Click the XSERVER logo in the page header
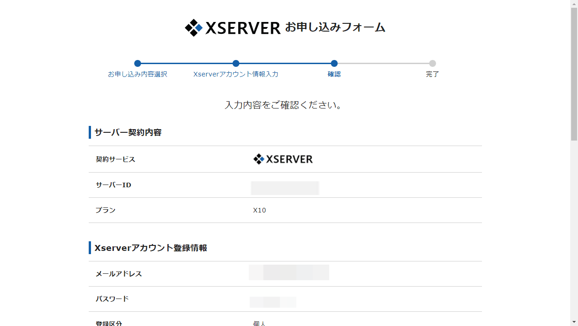This screenshot has height=326, width=578. pos(232,27)
